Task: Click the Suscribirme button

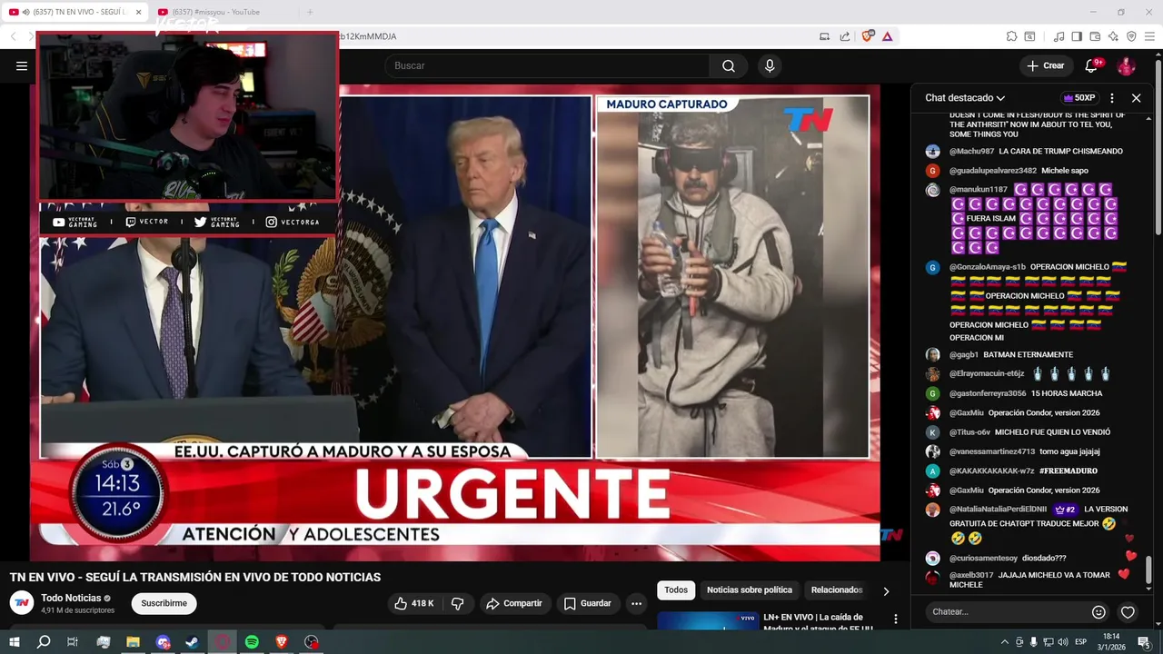Action: point(164,603)
